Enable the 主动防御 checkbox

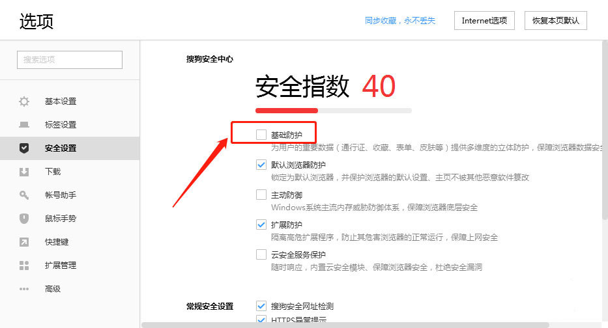(261, 195)
